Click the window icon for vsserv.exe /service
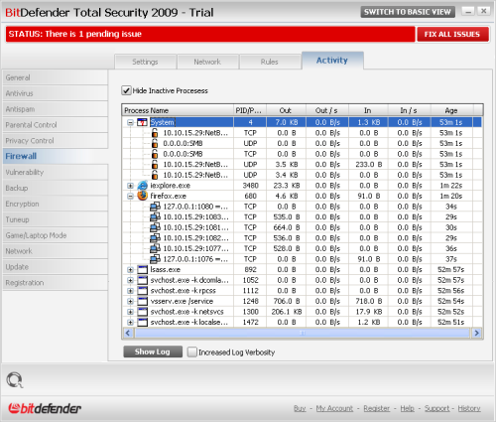 (x=142, y=301)
